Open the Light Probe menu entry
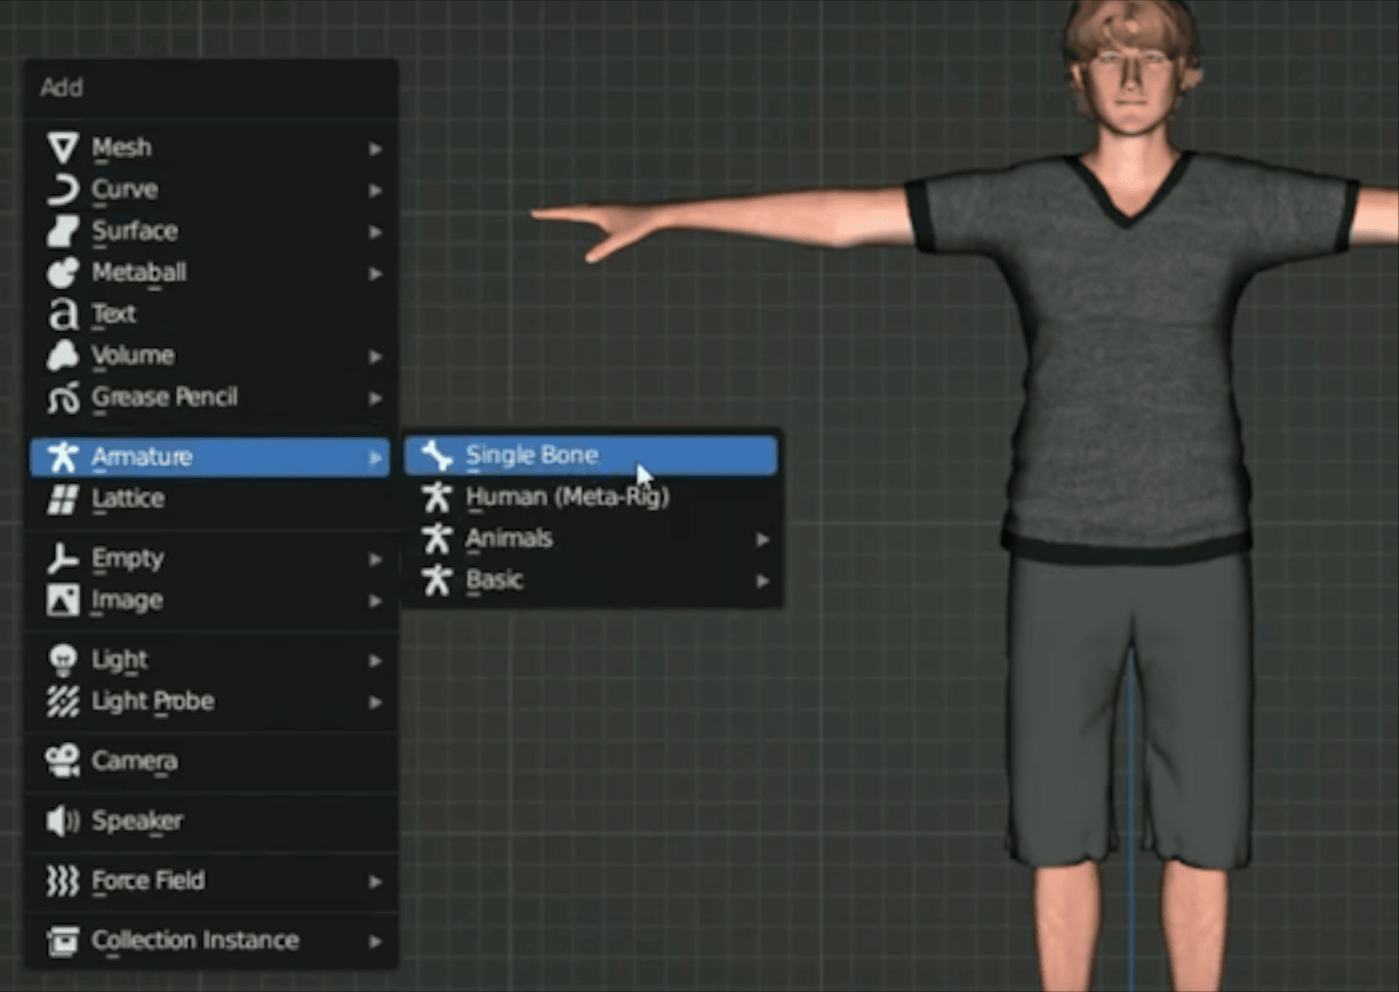This screenshot has width=1399, height=992. pyautogui.click(x=210, y=701)
